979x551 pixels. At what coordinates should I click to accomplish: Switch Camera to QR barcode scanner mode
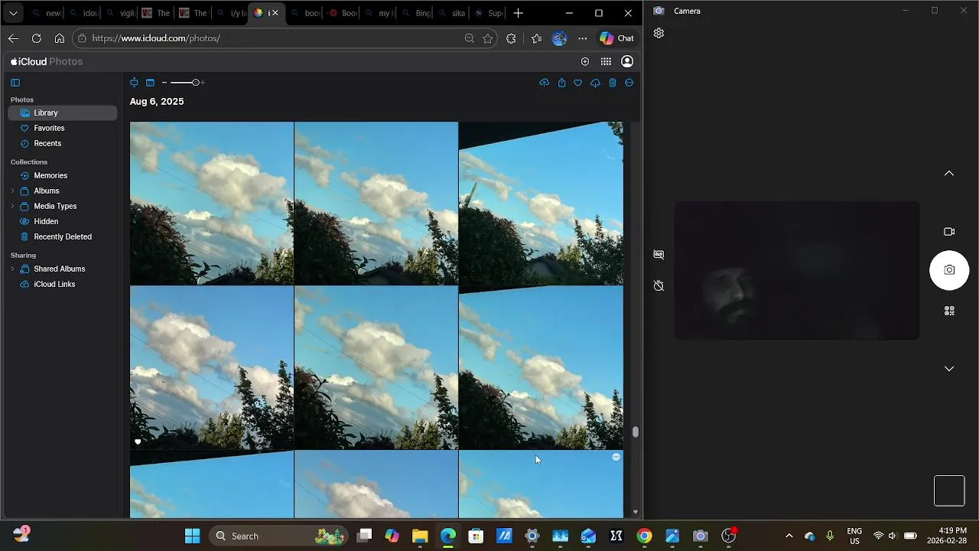pos(949,311)
